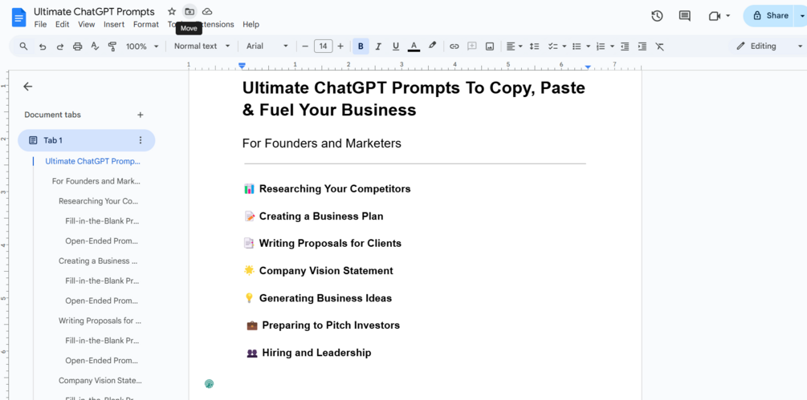Add a comment from toolbar
807x400 pixels.
coord(471,46)
